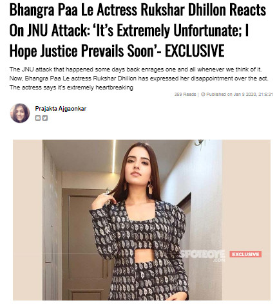Click the '359 Reads' counter
This screenshot has height=305, width=277.
point(185,95)
